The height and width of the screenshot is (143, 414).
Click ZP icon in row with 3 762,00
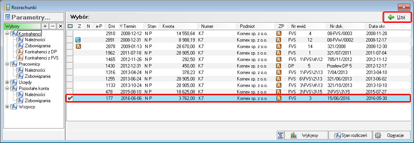[x=279, y=98]
